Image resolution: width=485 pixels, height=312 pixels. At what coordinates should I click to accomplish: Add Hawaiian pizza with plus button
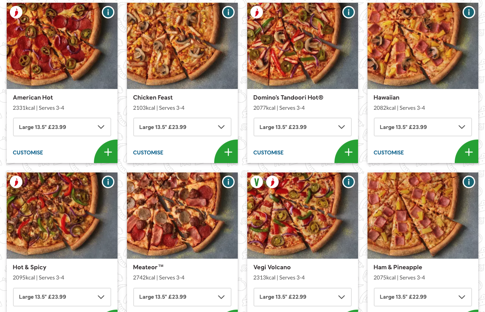pos(468,152)
